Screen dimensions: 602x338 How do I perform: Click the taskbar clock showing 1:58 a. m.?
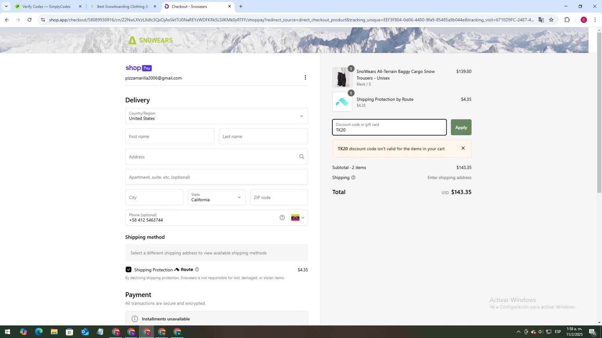click(574, 332)
